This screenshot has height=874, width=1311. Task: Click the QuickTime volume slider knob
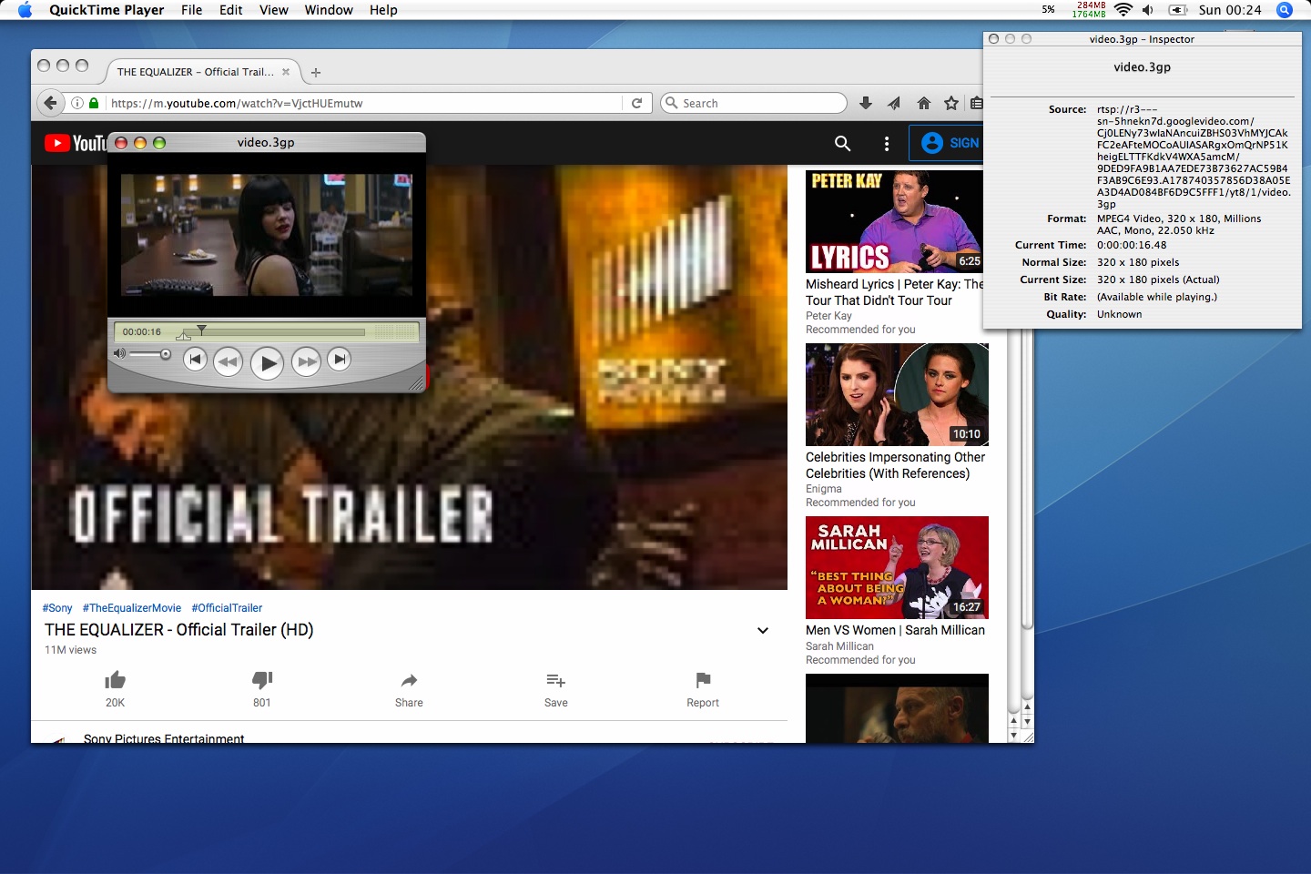pos(165,354)
